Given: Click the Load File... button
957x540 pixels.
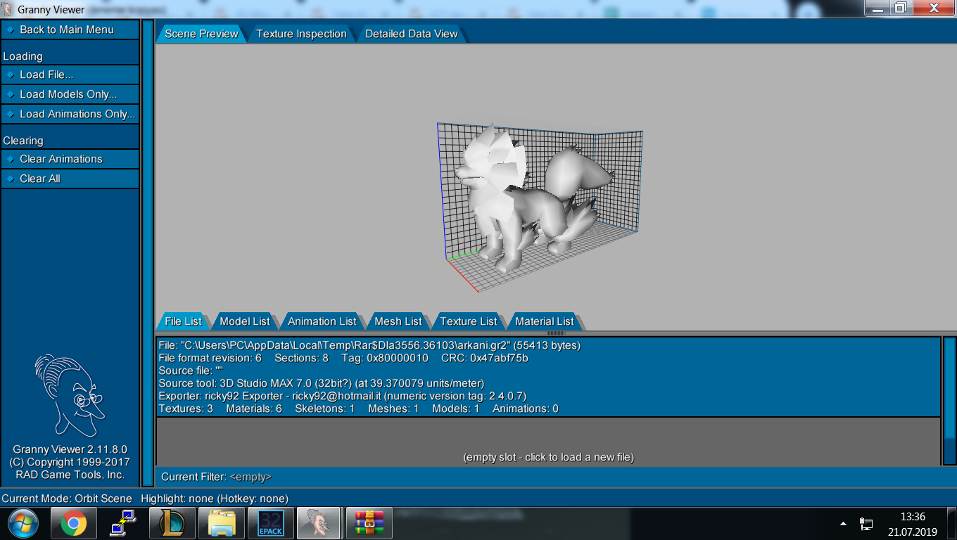Looking at the screenshot, I should tap(70, 75).
